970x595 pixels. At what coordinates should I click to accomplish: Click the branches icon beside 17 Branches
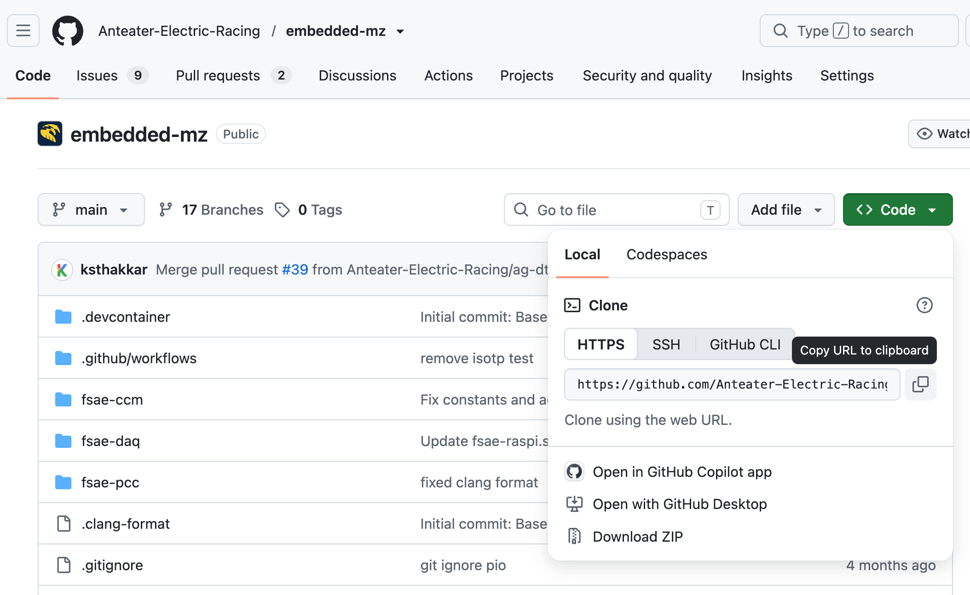pyautogui.click(x=166, y=210)
